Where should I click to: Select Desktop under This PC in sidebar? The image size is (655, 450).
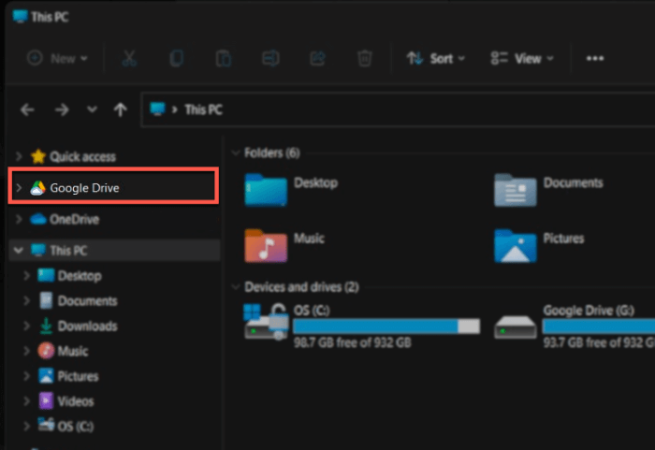click(114, 276)
